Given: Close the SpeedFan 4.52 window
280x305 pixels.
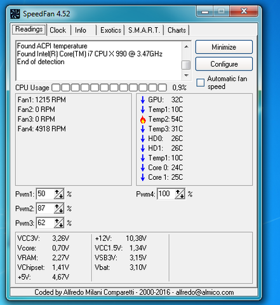Looking at the screenshot, I should coord(244,11).
